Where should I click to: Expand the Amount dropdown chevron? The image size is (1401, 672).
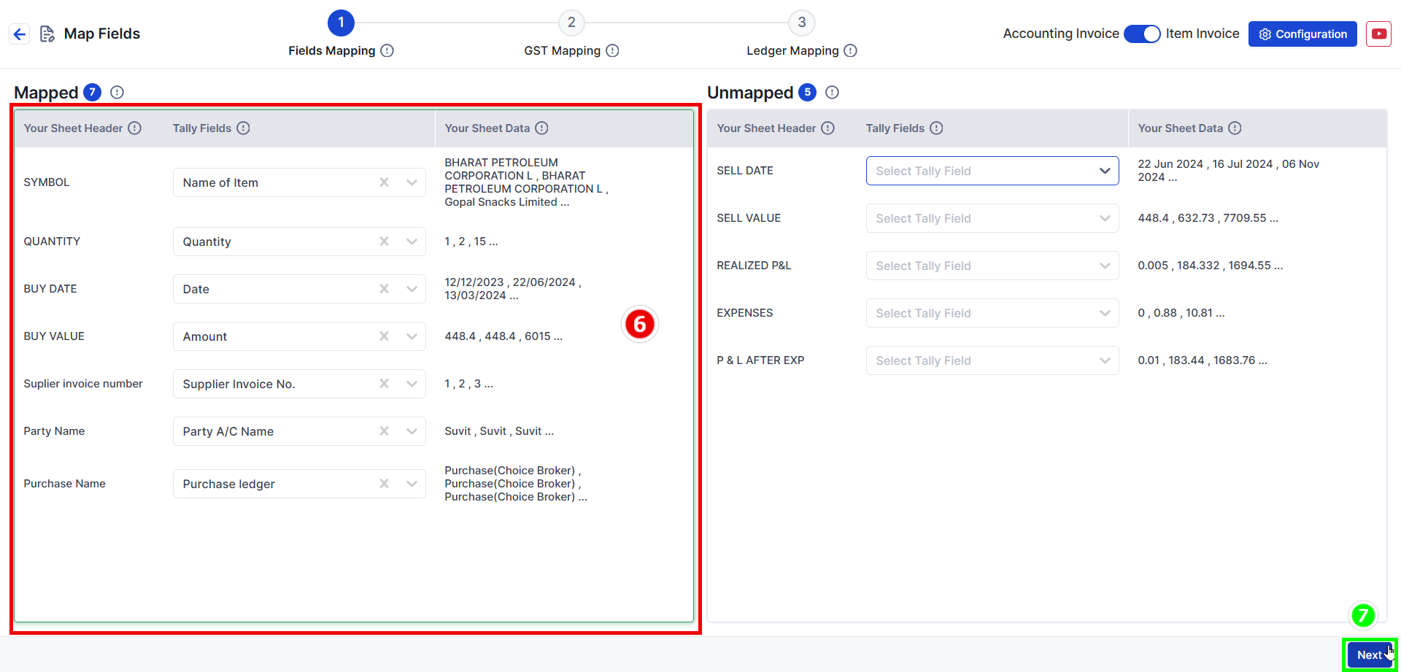tap(412, 336)
